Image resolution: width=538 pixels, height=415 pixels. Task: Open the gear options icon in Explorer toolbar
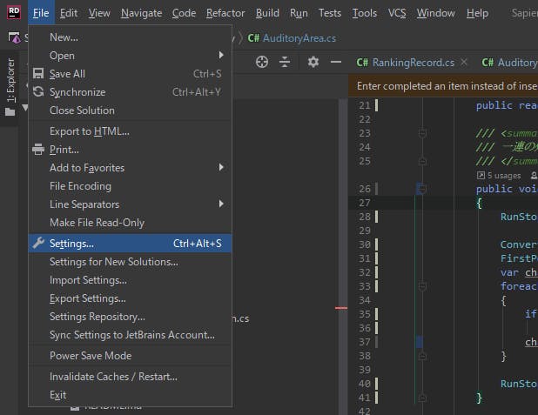click(313, 62)
